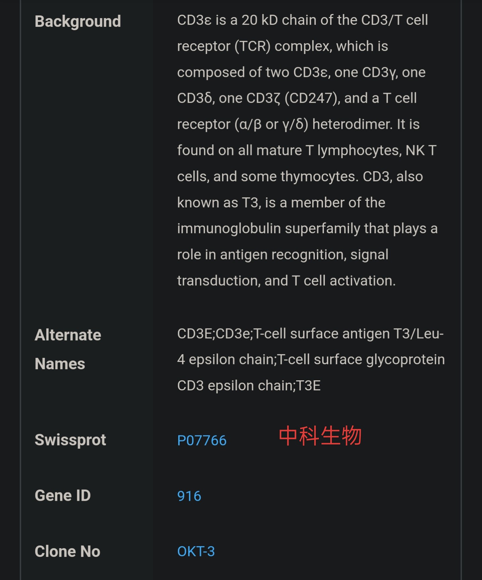This screenshot has height=580, width=482.
Task: Open the P07766 Swissprot link
Action: (x=202, y=440)
